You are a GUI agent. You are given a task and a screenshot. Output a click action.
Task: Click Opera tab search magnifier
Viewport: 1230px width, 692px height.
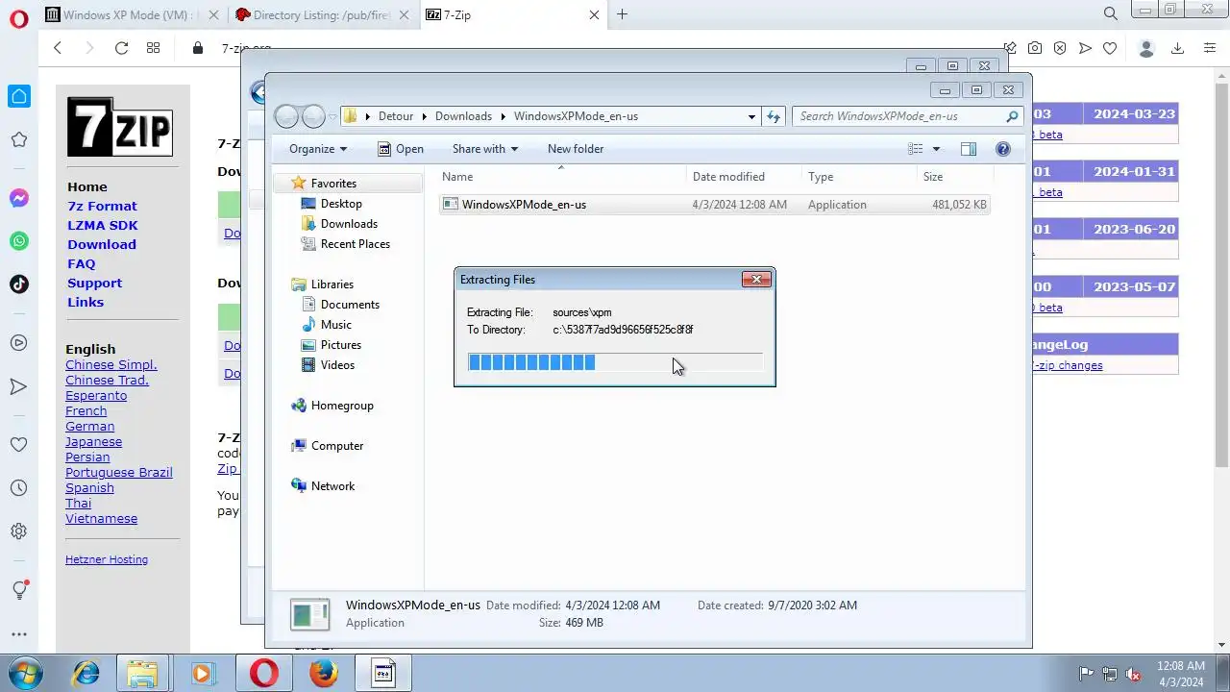[1111, 14]
